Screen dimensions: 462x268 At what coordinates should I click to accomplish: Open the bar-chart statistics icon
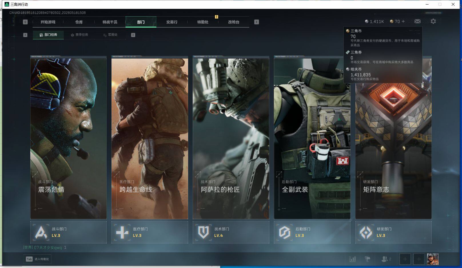353,259
